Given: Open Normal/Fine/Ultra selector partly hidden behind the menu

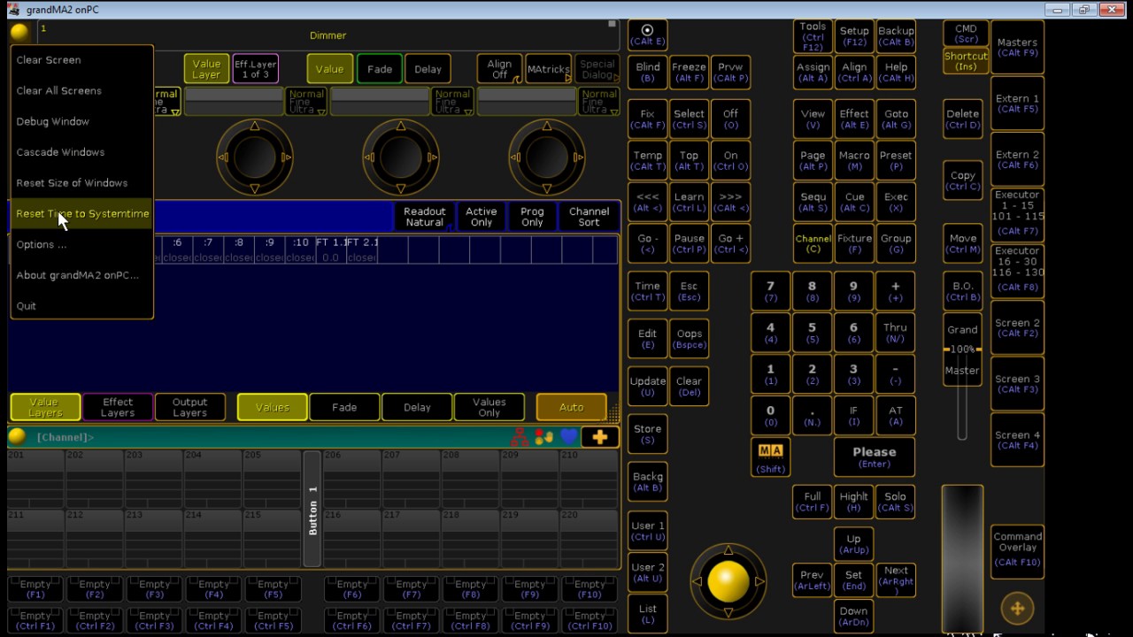Looking at the screenshot, I should (166, 101).
